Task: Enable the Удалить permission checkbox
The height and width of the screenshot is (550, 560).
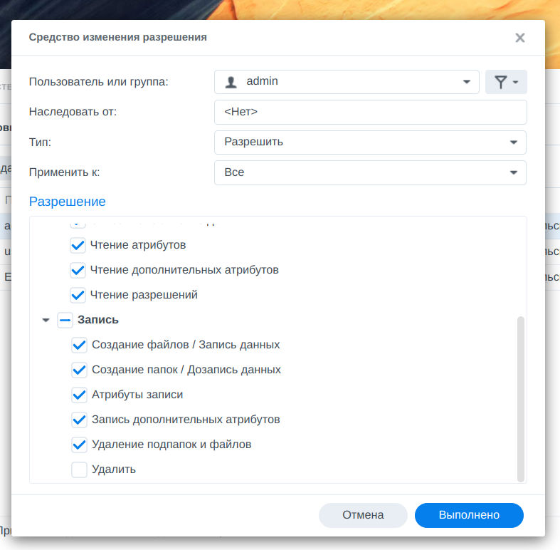Action: point(79,470)
